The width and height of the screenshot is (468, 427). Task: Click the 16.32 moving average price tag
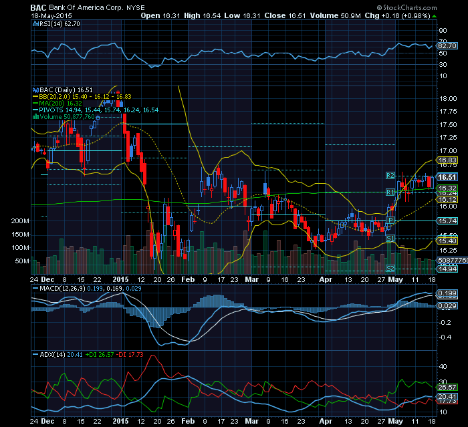pyautogui.click(x=447, y=188)
